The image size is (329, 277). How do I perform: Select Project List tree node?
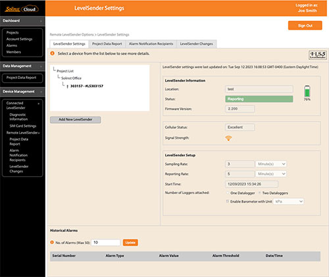(x=65, y=71)
